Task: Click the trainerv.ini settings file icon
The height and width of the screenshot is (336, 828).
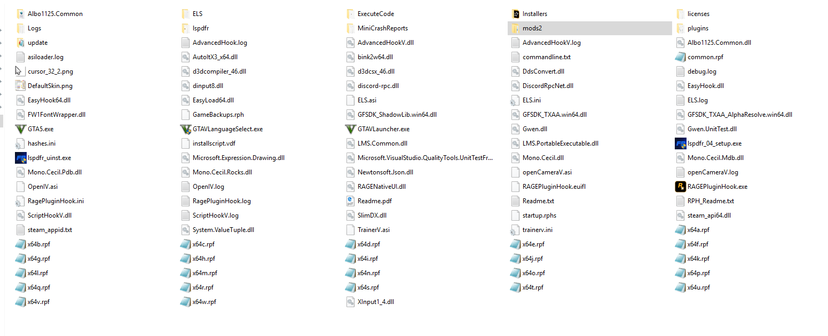Action: 515,230
